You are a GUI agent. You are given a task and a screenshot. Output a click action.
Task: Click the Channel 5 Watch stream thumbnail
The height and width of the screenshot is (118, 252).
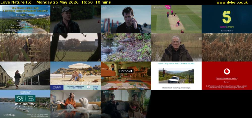(227, 19)
